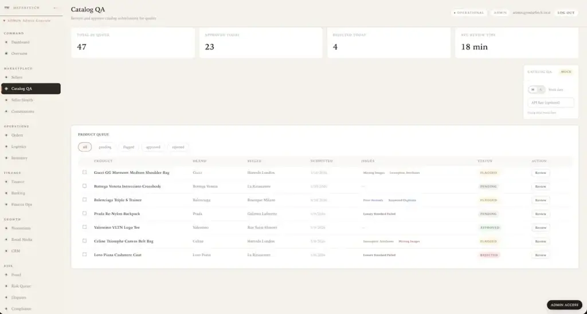The image size is (587, 314).
Task: Click the Sellers sidebar icon
Action: pyautogui.click(x=6, y=77)
